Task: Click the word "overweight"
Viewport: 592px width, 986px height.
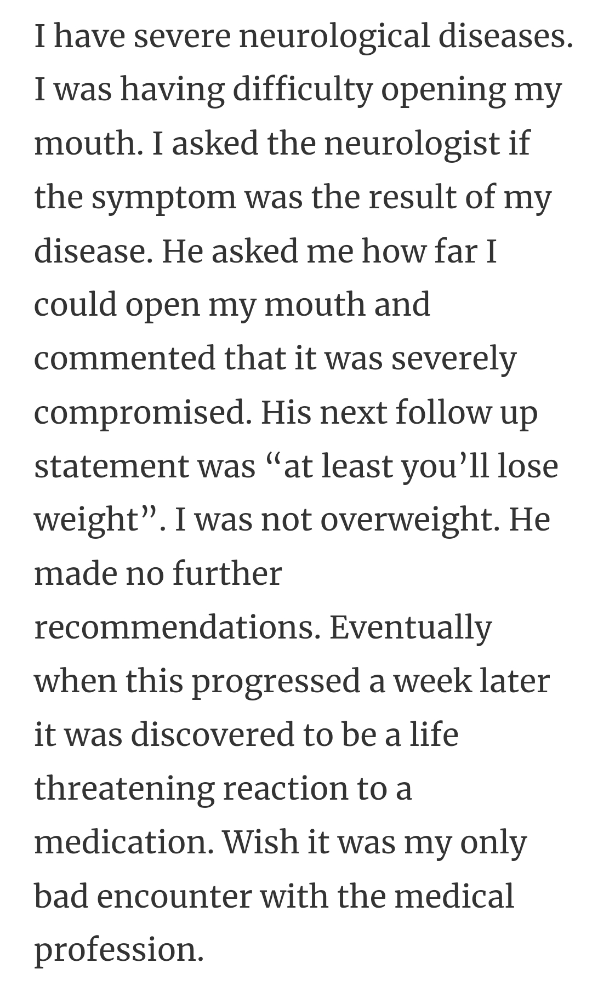Action: (x=409, y=520)
